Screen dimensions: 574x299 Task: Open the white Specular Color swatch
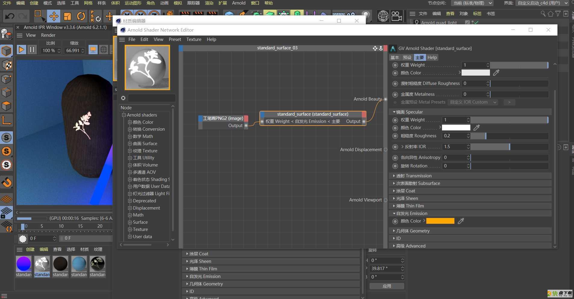pos(456,128)
